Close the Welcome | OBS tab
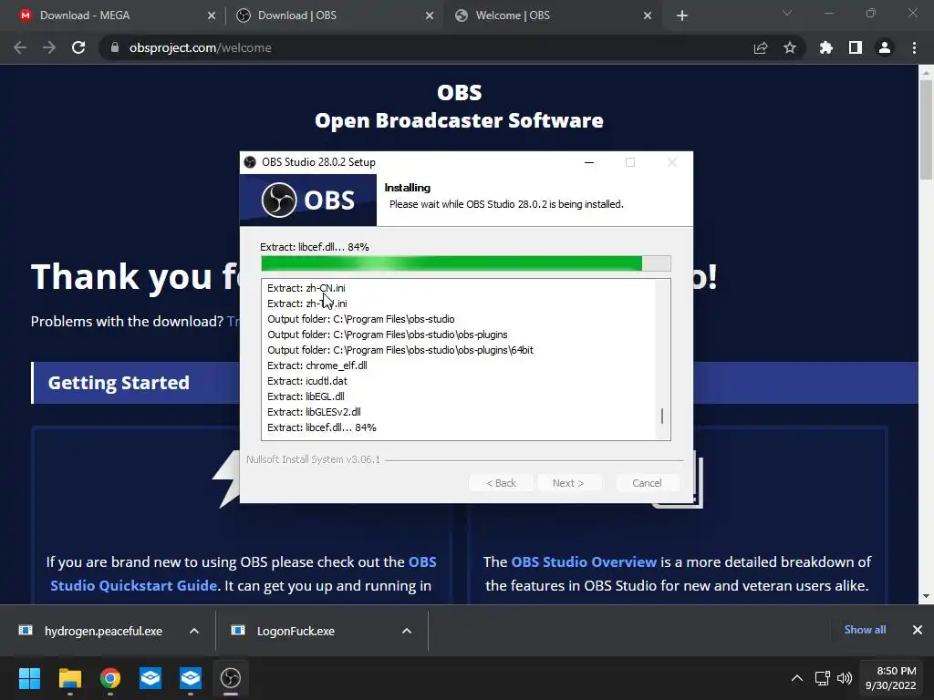The image size is (934, 700). [x=648, y=16]
